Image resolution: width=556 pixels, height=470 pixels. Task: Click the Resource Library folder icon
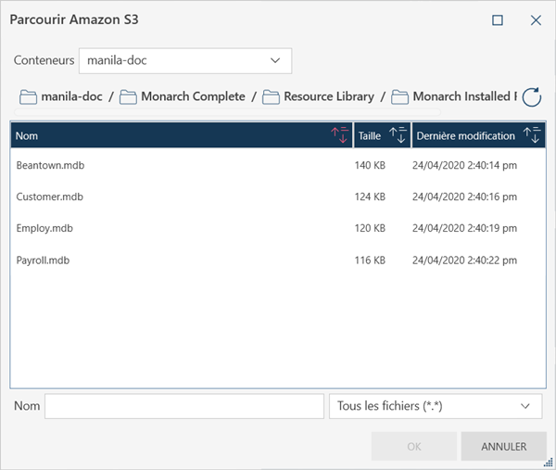click(271, 96)
